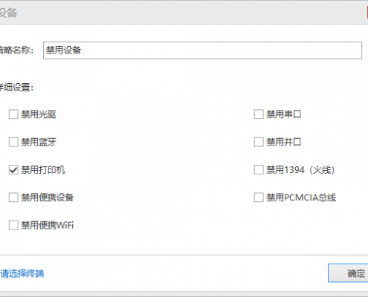Click the 禁用便携WiFi label text
This screenshot has width=368, height=297.
48,225
